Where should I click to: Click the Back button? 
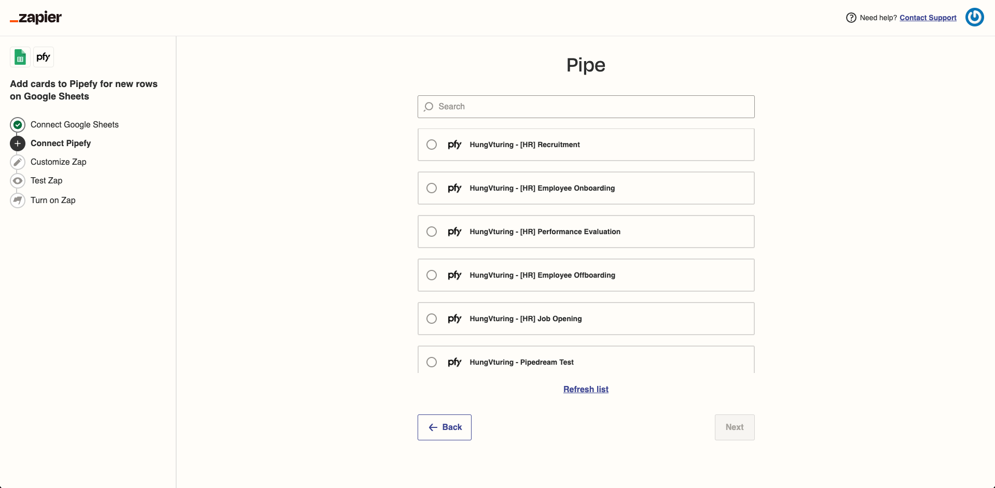444,427
